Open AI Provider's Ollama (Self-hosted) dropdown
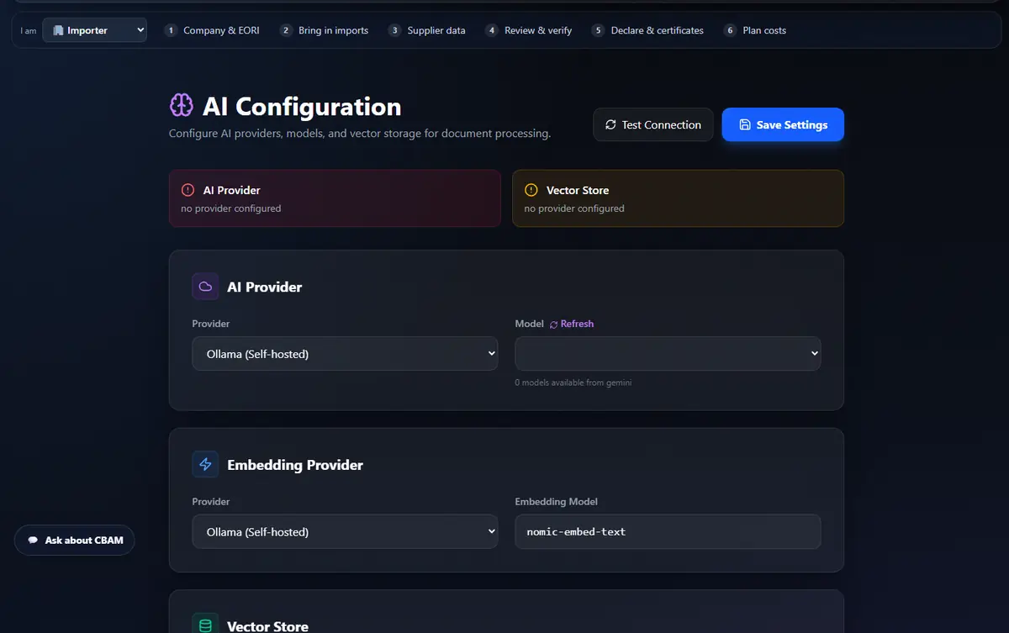This screenshot has height=633, width=1009. click(x=345, y=354)
